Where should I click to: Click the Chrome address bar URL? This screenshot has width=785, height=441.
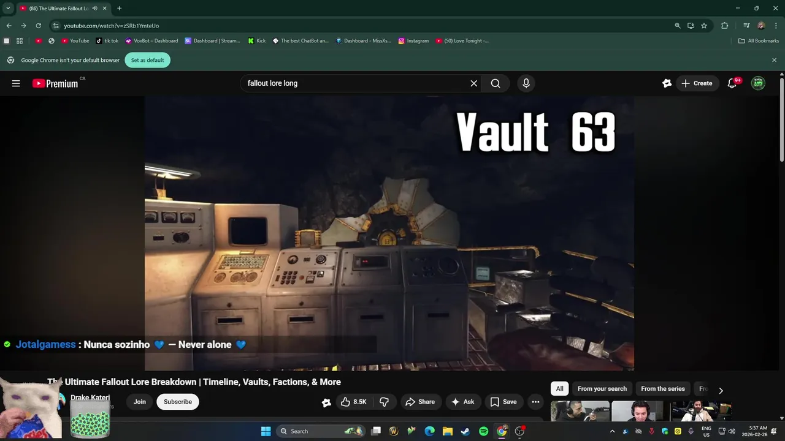coord(112,26)
